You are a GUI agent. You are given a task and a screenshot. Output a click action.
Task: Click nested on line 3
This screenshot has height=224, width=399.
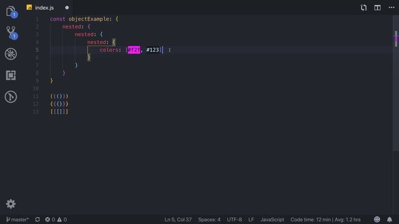[x=84, y=34]
